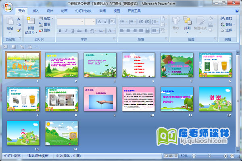Click the Quick Styles icon
This screenshot has height=161, width=242.
(200, 21)
